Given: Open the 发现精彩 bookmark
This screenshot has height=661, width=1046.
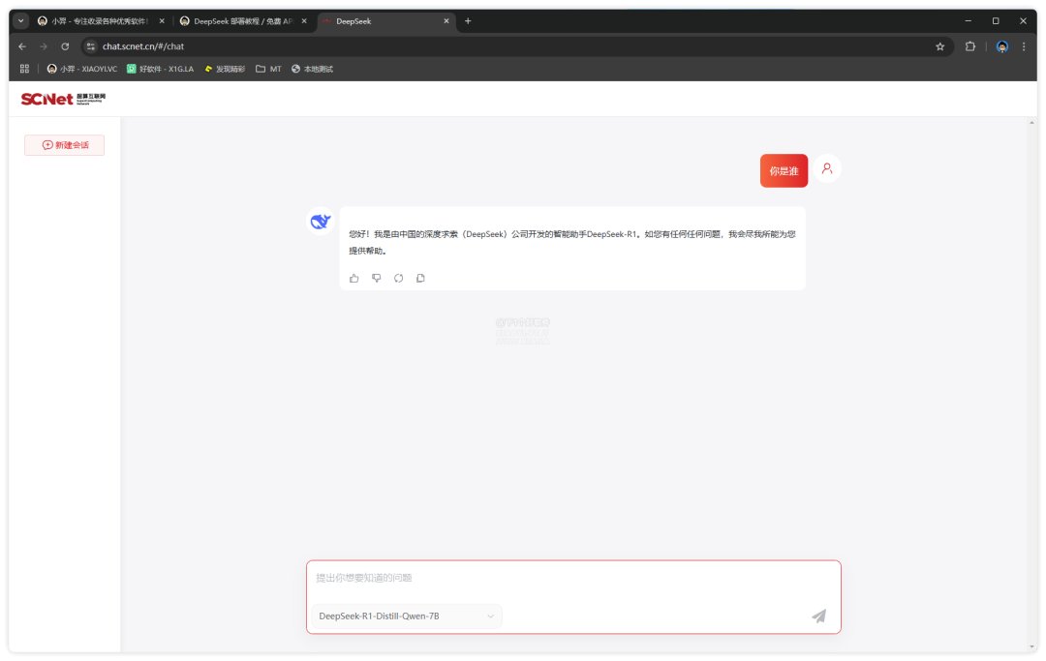Looking at the screenshot, I should [225, 70].
